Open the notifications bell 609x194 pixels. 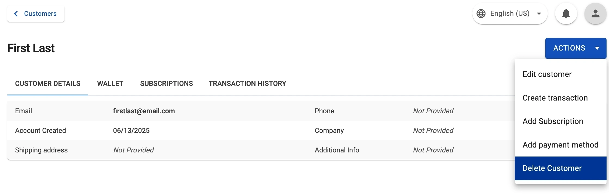tap(566, 14)
